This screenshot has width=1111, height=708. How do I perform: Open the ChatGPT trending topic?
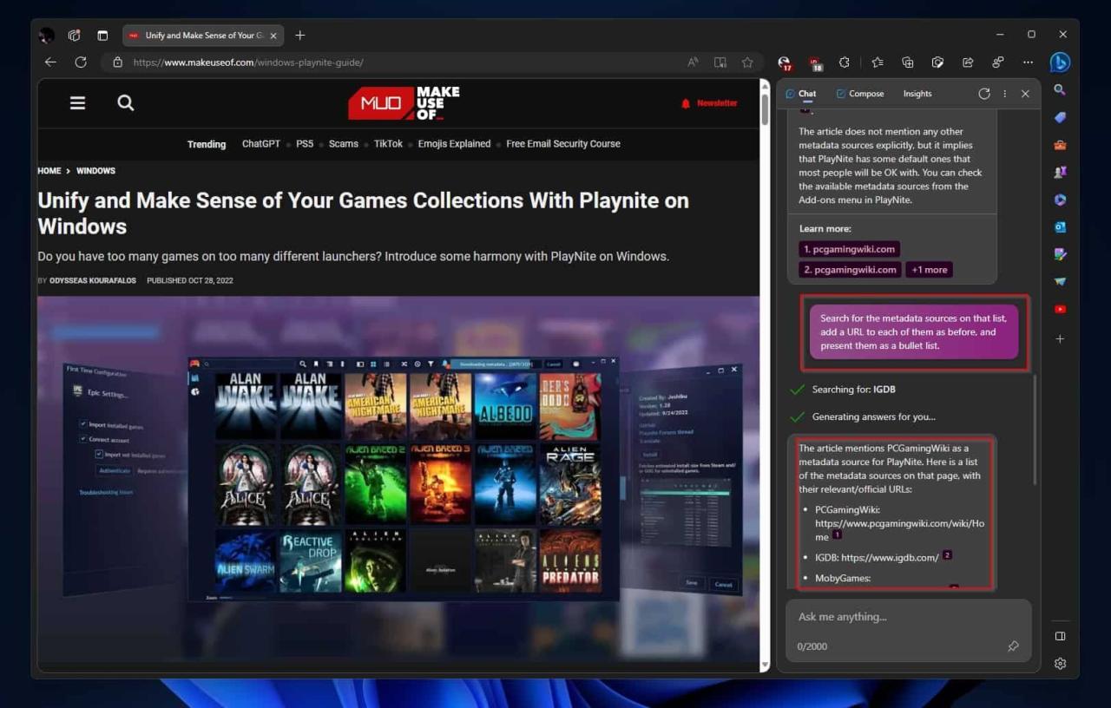(x=261, y=144)
